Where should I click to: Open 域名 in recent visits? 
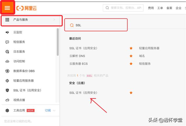click(x=142, y=56)
